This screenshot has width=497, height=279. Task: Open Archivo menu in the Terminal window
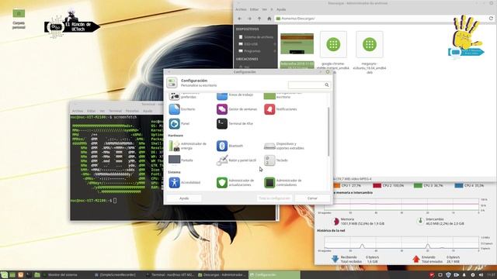(78, 111)
